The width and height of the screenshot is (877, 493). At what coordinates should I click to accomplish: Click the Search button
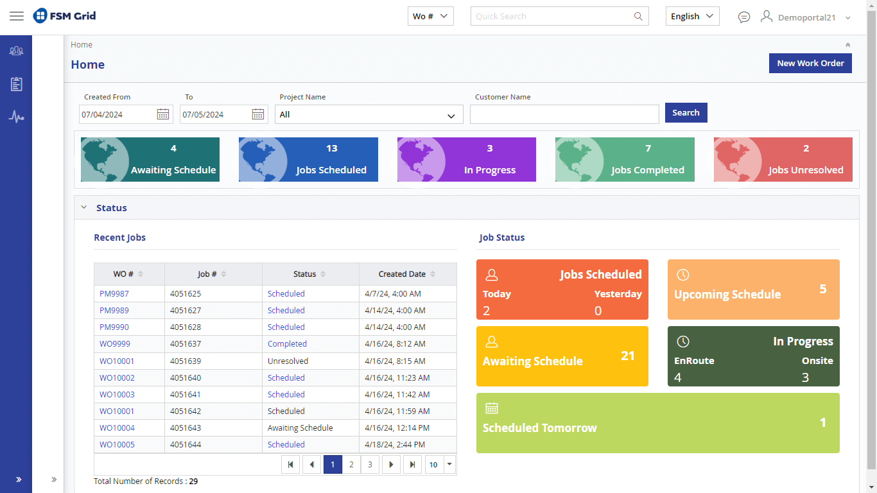(686, 112)
